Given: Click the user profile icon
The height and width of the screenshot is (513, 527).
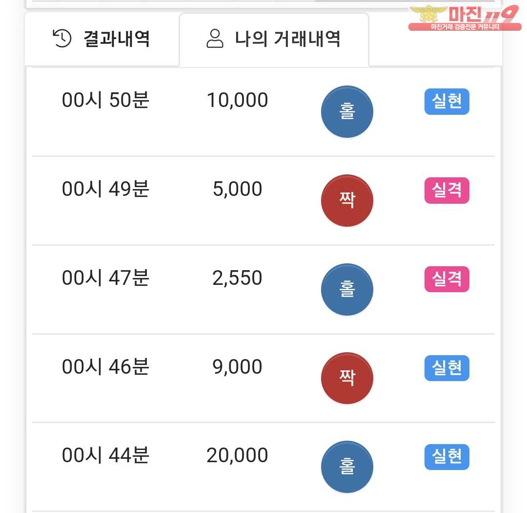Looking at the screenshot, I should 215,38.
